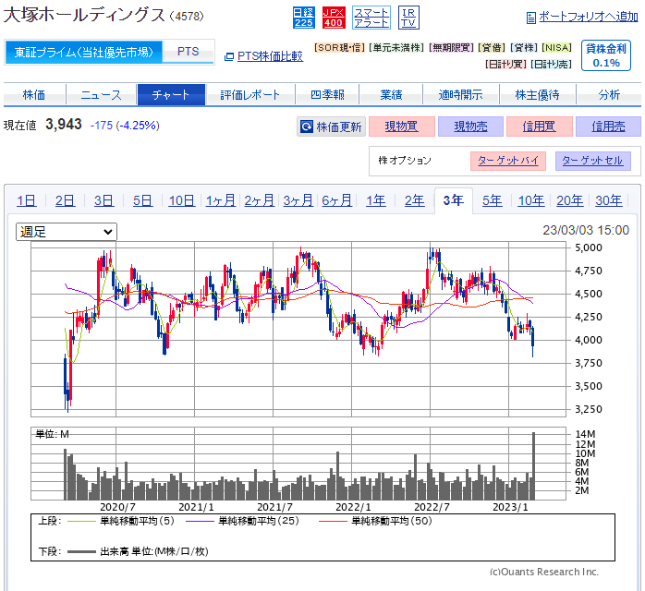Open the 評価レポート tab
Image resolution: width=645 pixels, height=591 pixels.
[250, 95]
